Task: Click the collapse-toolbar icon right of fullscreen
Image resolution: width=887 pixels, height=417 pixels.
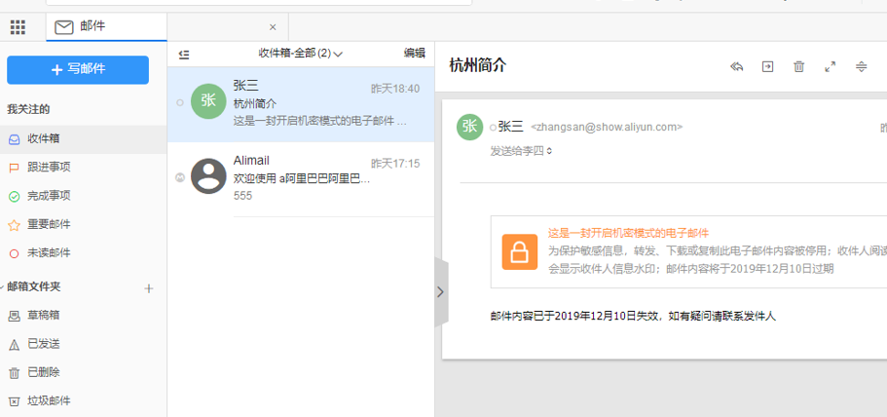Action: tap(861, 66)
